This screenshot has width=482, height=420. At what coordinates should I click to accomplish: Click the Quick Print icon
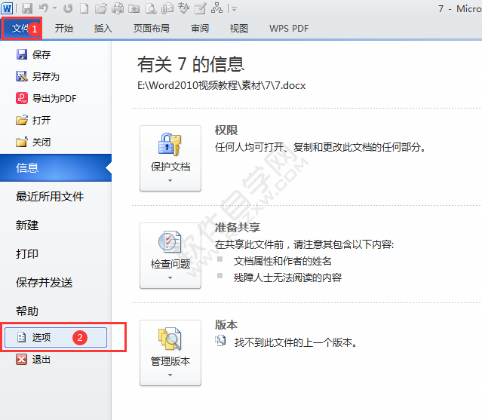[118, 8]
